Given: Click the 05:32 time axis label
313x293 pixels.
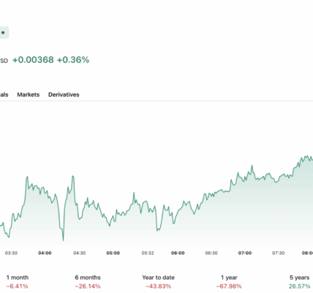Looking at the screenshot, I should point(148,253).
